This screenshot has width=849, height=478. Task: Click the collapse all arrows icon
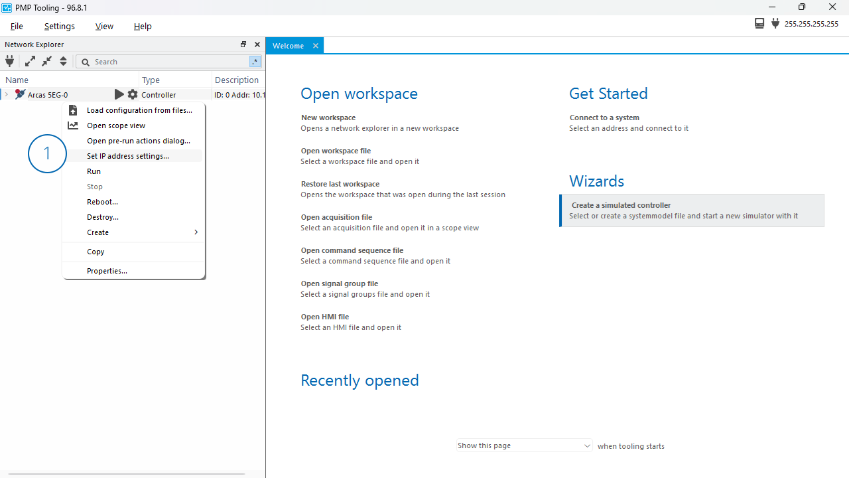click(46, 61)
